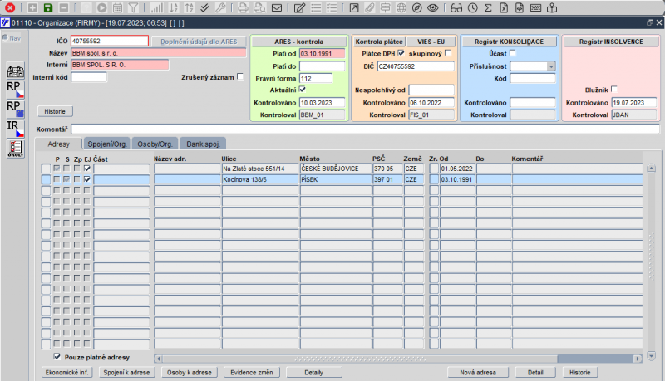Click the Komentář input field

pyautogui.click(x=365, y=129)
